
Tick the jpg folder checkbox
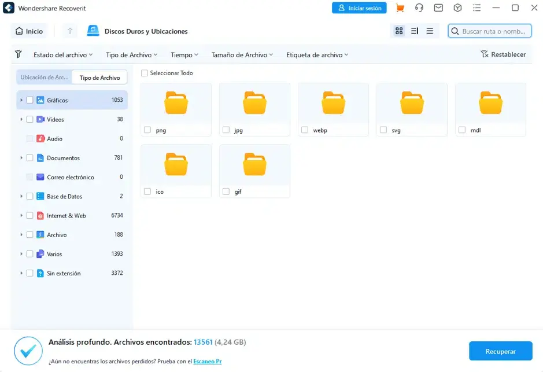[x=226, y=130]
